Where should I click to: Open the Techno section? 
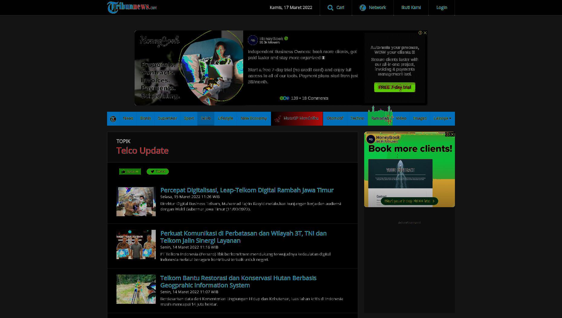click(357, 118)
